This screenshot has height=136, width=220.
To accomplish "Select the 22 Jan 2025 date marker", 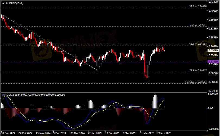I will [95, 133].
